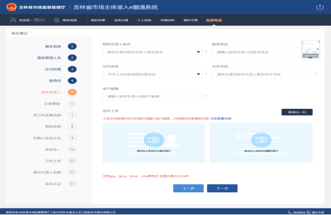Viewport: 331px width, 215px height.
Task: Open the 操作手册 menu in the navigation bar
Action: click(x=191, y=20)
